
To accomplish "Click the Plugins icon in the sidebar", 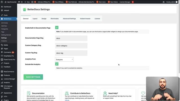I will pos(2,100).
